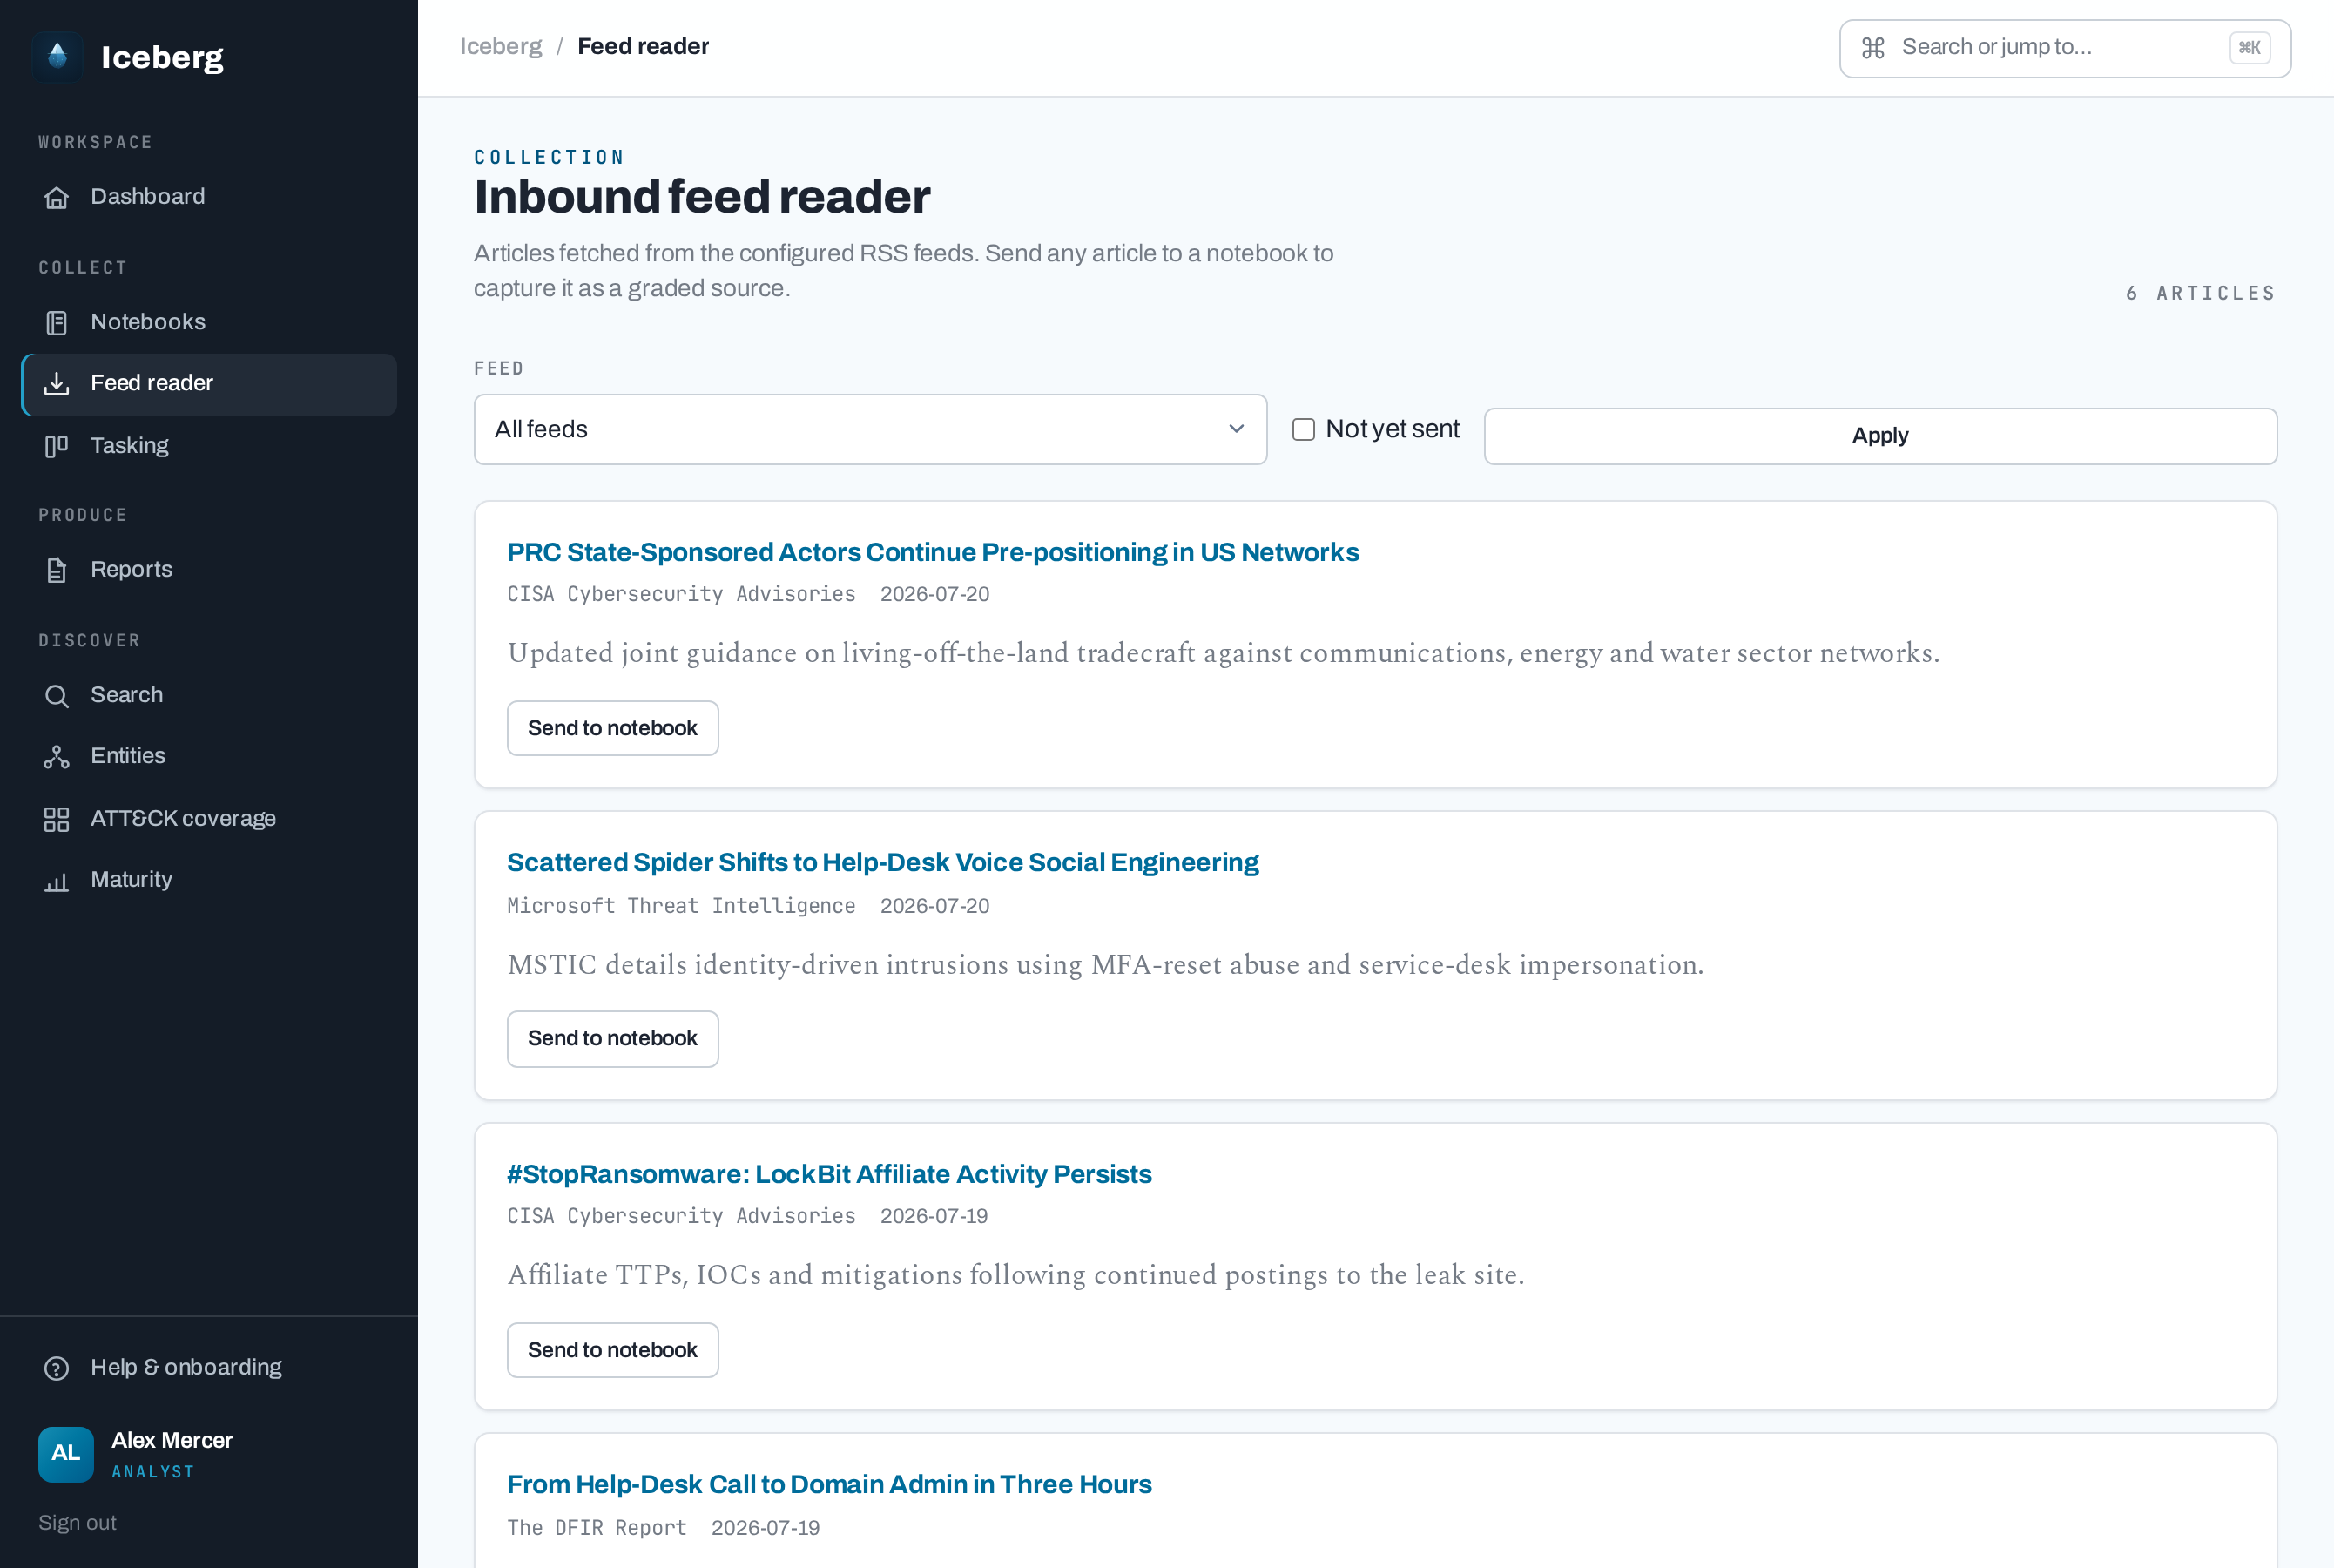Open #StopRansomware LockBit article link
Viewport: 2334px width, 1568px height.
pyautogui.click(x=828, y=1174)
